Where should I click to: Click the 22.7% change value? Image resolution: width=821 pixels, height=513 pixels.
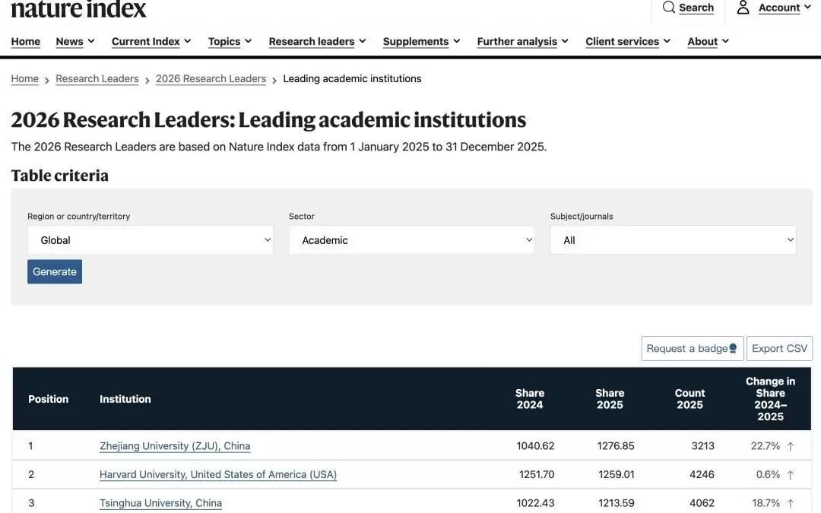click(765, 446)
